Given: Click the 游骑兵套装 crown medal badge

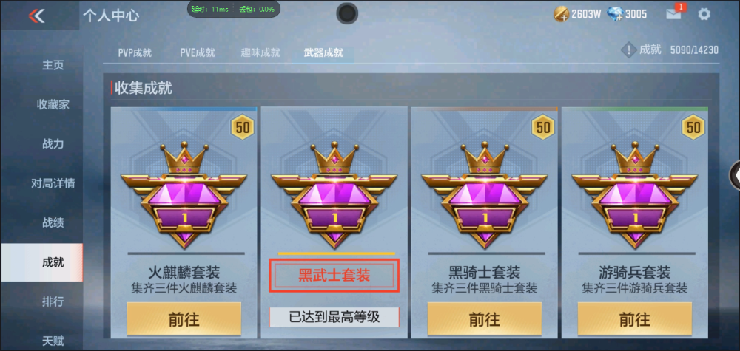Looking at the screenshot, I should point(635,194).
